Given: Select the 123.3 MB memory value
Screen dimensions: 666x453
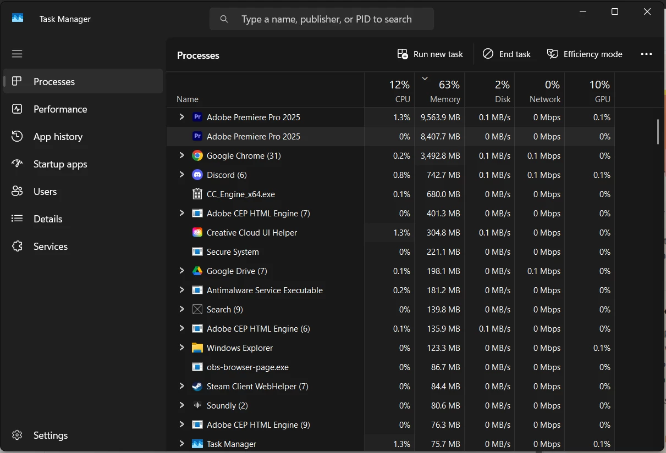Looking at the screenshot, I should [x=443, y=348].
